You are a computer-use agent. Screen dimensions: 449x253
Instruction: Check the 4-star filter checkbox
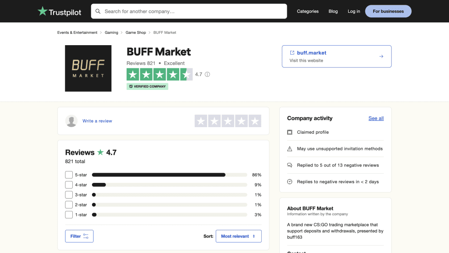[x=69, y=185]
